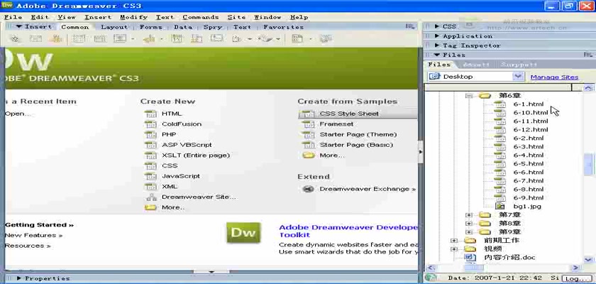
Task: Click the Tag Chooser icon
Action: [x=326, y=38]
